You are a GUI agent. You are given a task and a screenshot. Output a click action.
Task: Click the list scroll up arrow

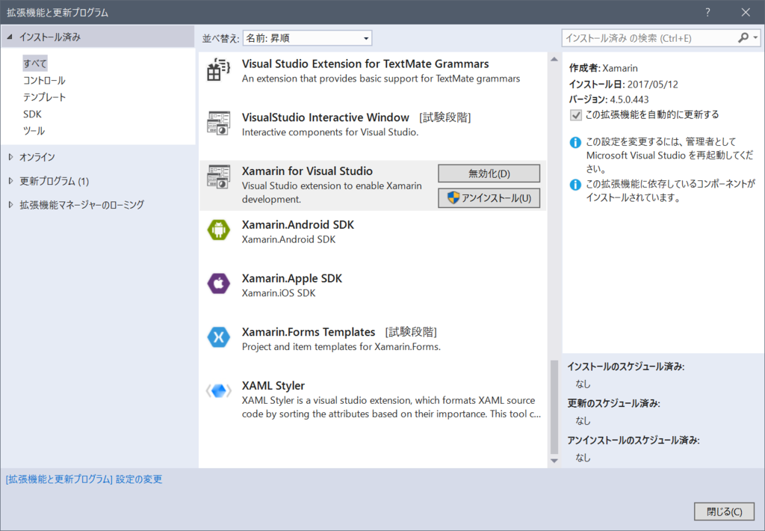pos(554,59)
